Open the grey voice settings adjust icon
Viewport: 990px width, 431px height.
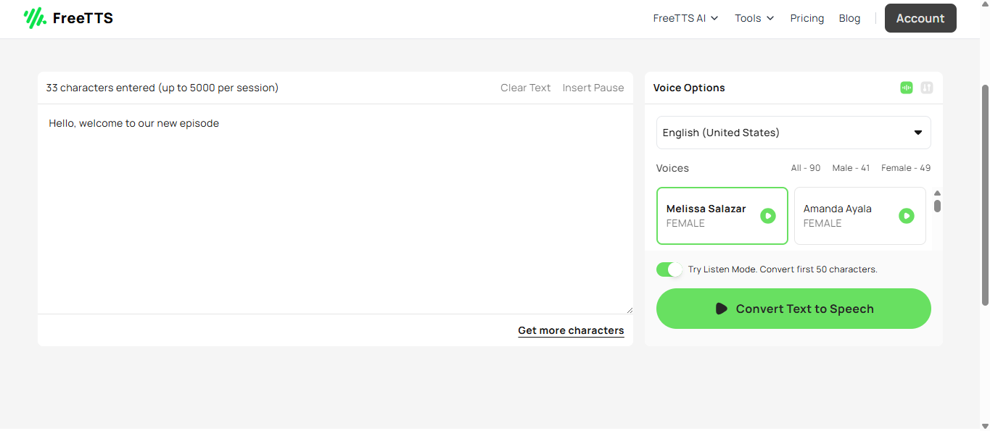point(926,88)
